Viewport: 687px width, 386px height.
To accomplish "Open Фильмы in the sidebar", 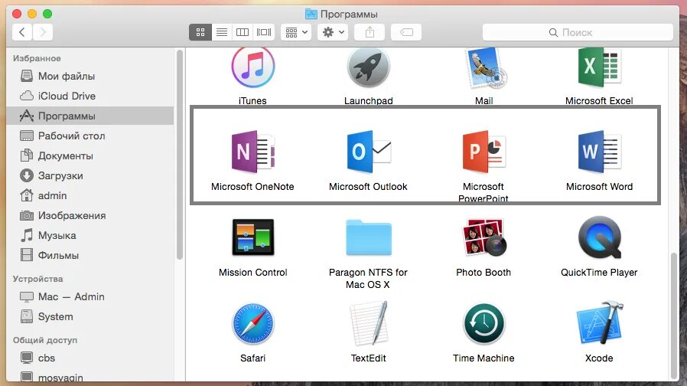I will pyautogui.click(x=90, y=255).
